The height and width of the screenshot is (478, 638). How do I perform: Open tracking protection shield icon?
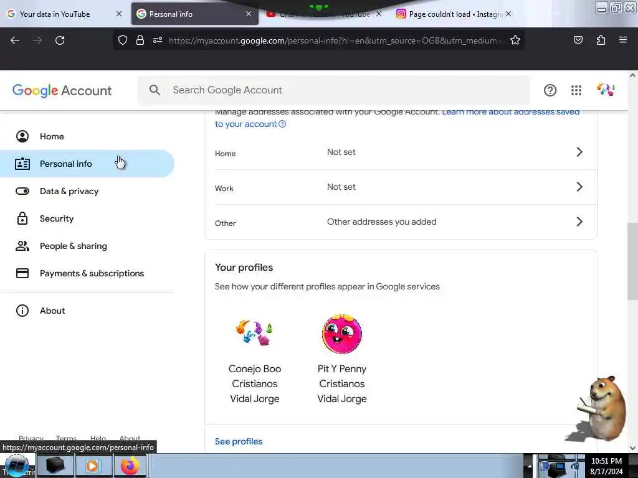[x=123, y=40]
